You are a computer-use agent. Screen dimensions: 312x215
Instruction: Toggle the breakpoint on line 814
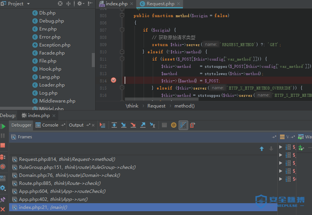point(114,80)
